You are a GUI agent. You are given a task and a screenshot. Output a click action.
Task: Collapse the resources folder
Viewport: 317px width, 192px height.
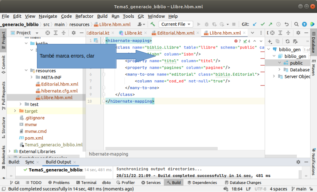point(26,71)
